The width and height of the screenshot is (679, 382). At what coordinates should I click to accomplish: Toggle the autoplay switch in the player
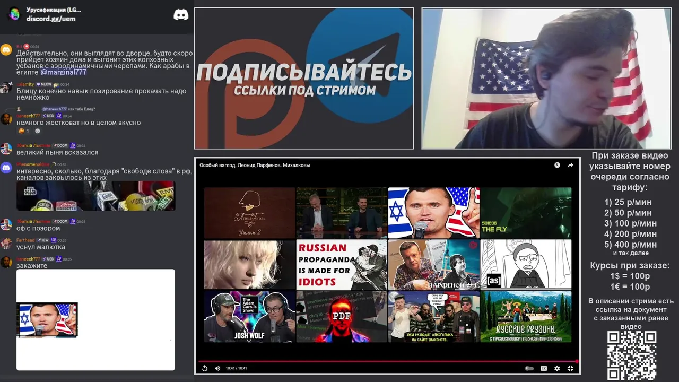529,368
